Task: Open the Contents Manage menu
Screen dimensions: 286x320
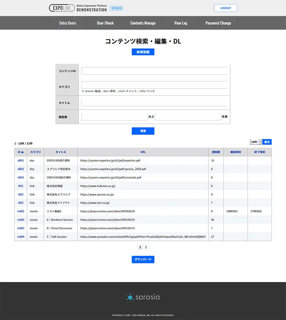Action: (143, 23)
